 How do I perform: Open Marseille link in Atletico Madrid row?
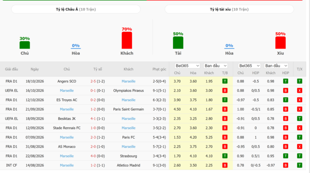click(67, 165)
